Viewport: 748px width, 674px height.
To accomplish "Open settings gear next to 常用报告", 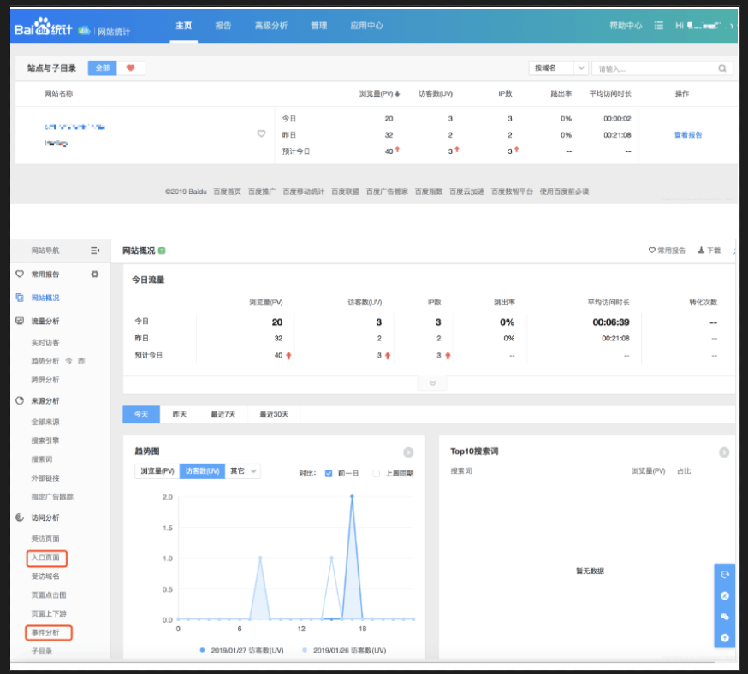I will 95,274.
